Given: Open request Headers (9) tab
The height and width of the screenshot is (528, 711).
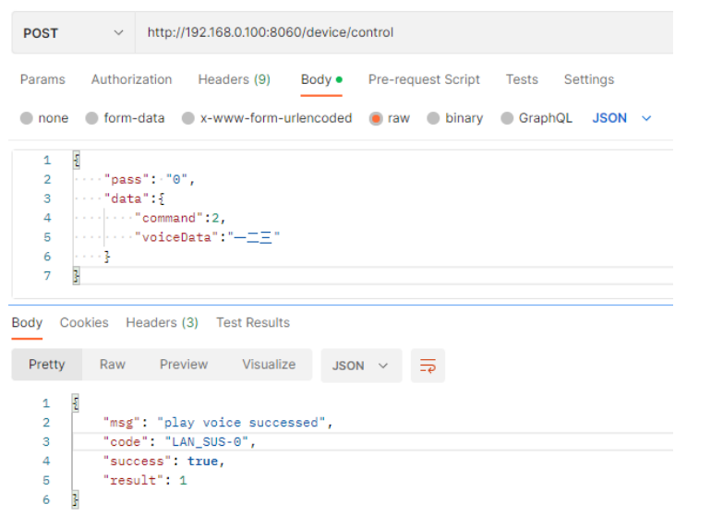Looking at the screenshot, I should (x=234, y=79).
